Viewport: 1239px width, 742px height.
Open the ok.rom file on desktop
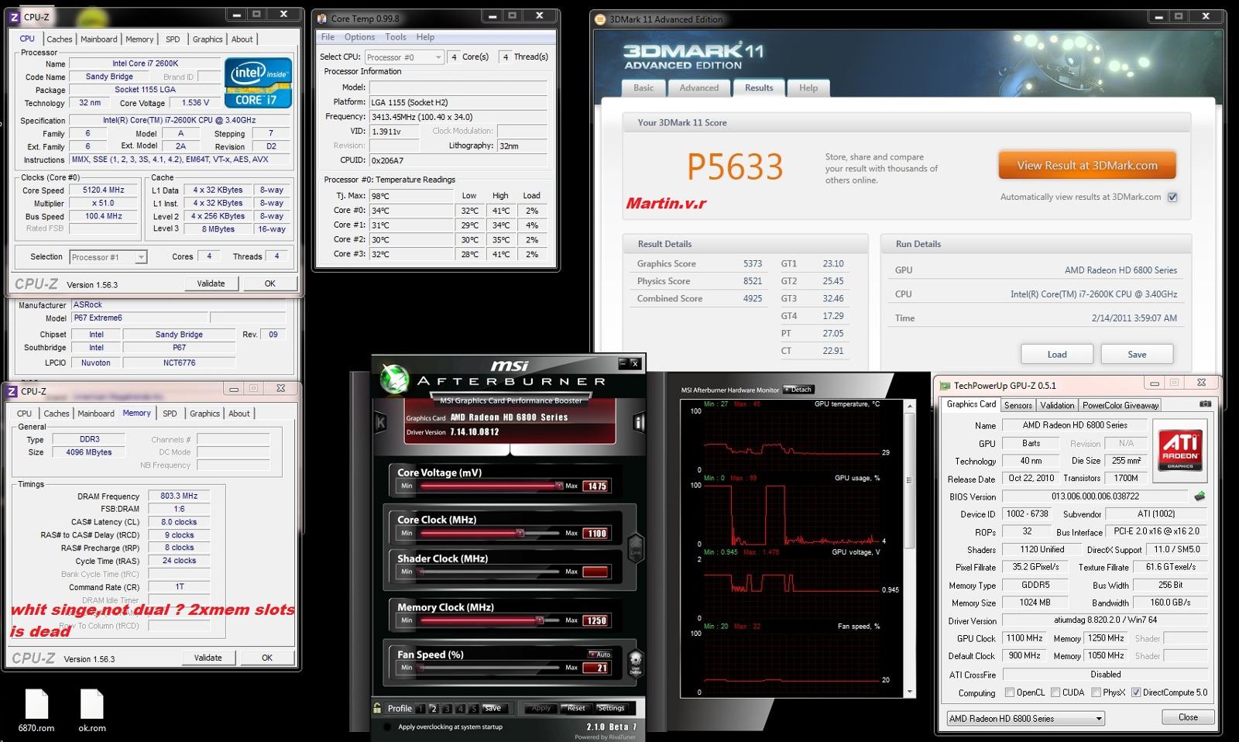(91, 711)
